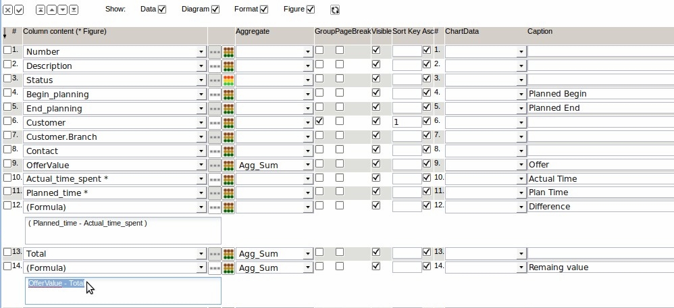
Task: Open format grid icon for Status row
Action: tap(228, 80)
